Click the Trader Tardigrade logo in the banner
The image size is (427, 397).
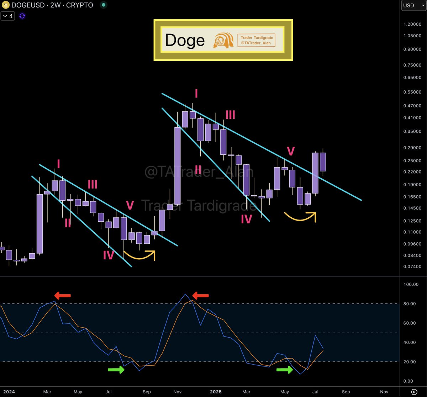pyautogui.click(x=223, y=39)
